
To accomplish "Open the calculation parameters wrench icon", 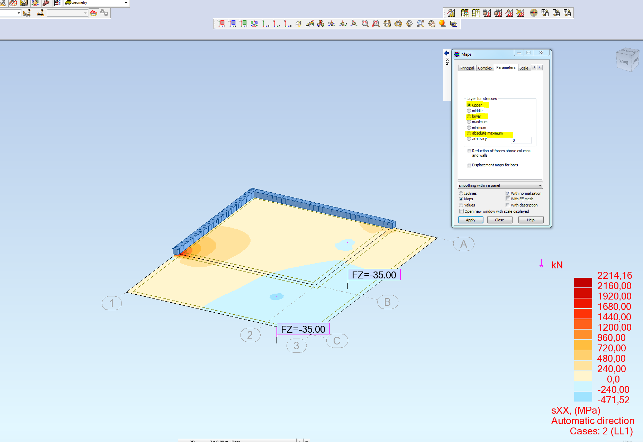I will pyautogui.click(x=46, y=3).
